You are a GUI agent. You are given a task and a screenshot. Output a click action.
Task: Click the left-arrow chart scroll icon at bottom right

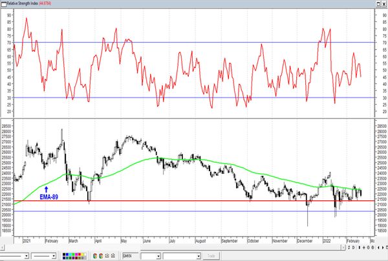tap(378, 247)
